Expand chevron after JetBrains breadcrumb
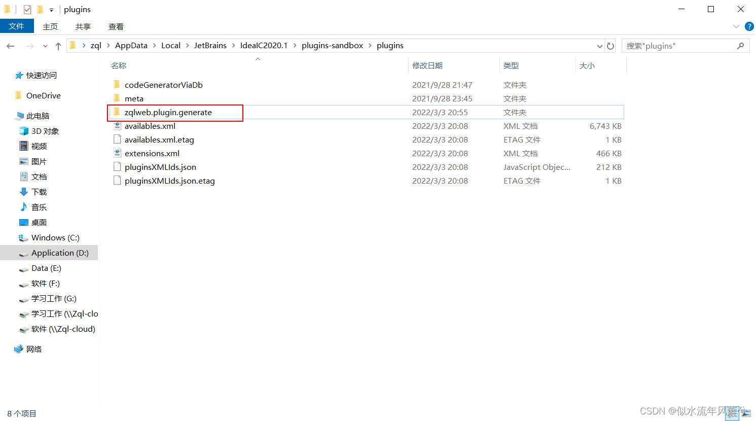Screen dimensions: 755x421 coord(234,46)
